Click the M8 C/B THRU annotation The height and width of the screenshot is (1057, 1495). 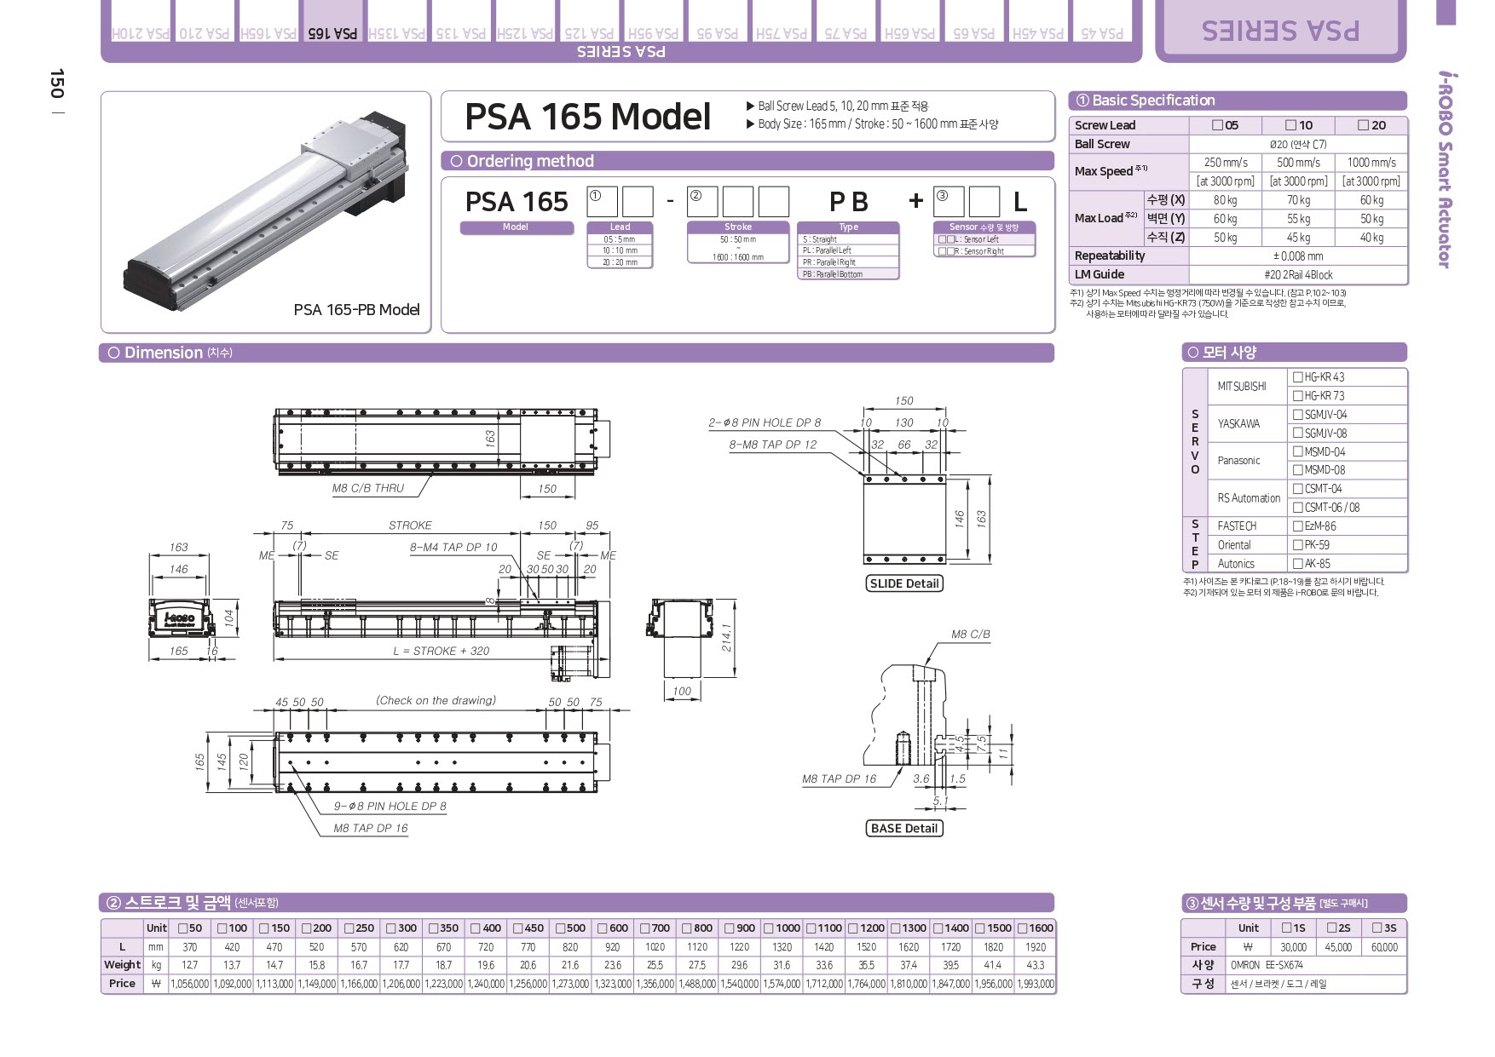click(x=368, y=488)
